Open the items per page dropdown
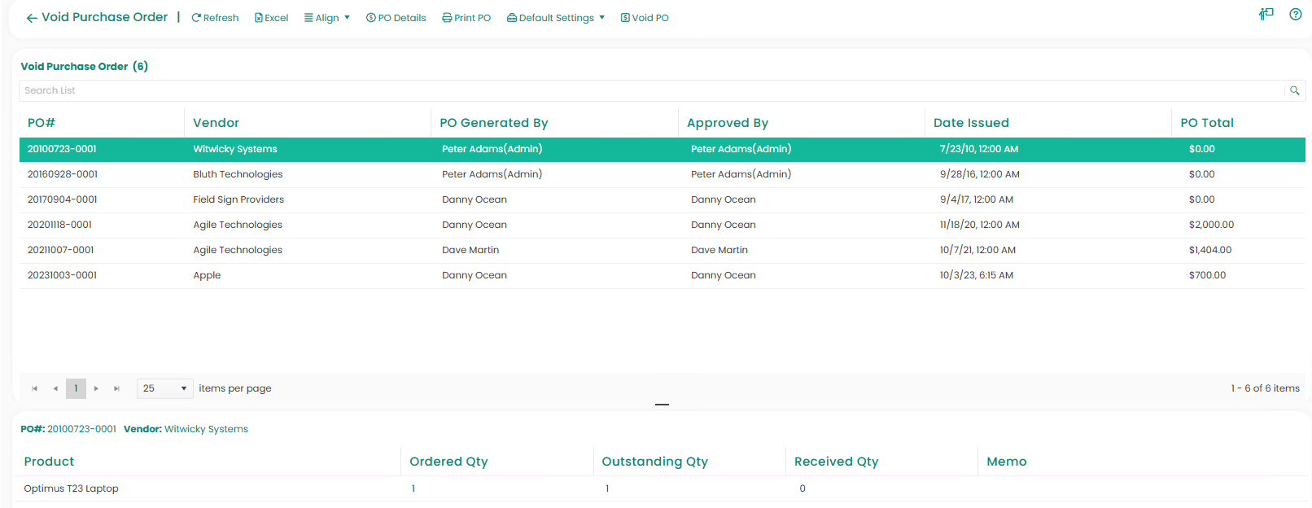Viewport: 1312px width, 508px height. coord(165,388)
